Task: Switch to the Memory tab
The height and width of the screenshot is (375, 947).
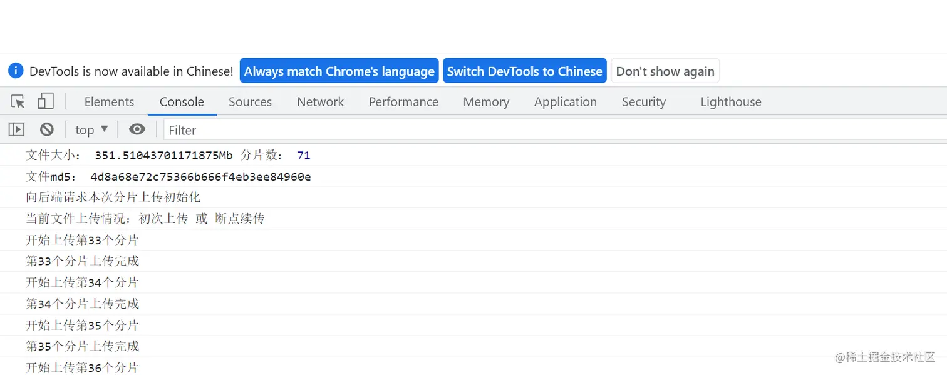Action: tap(486, 102)
